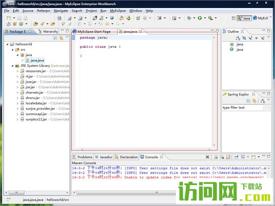The image size is (275, 206).
Task: Close the java.java editor tab
Action: pos(140,32)
